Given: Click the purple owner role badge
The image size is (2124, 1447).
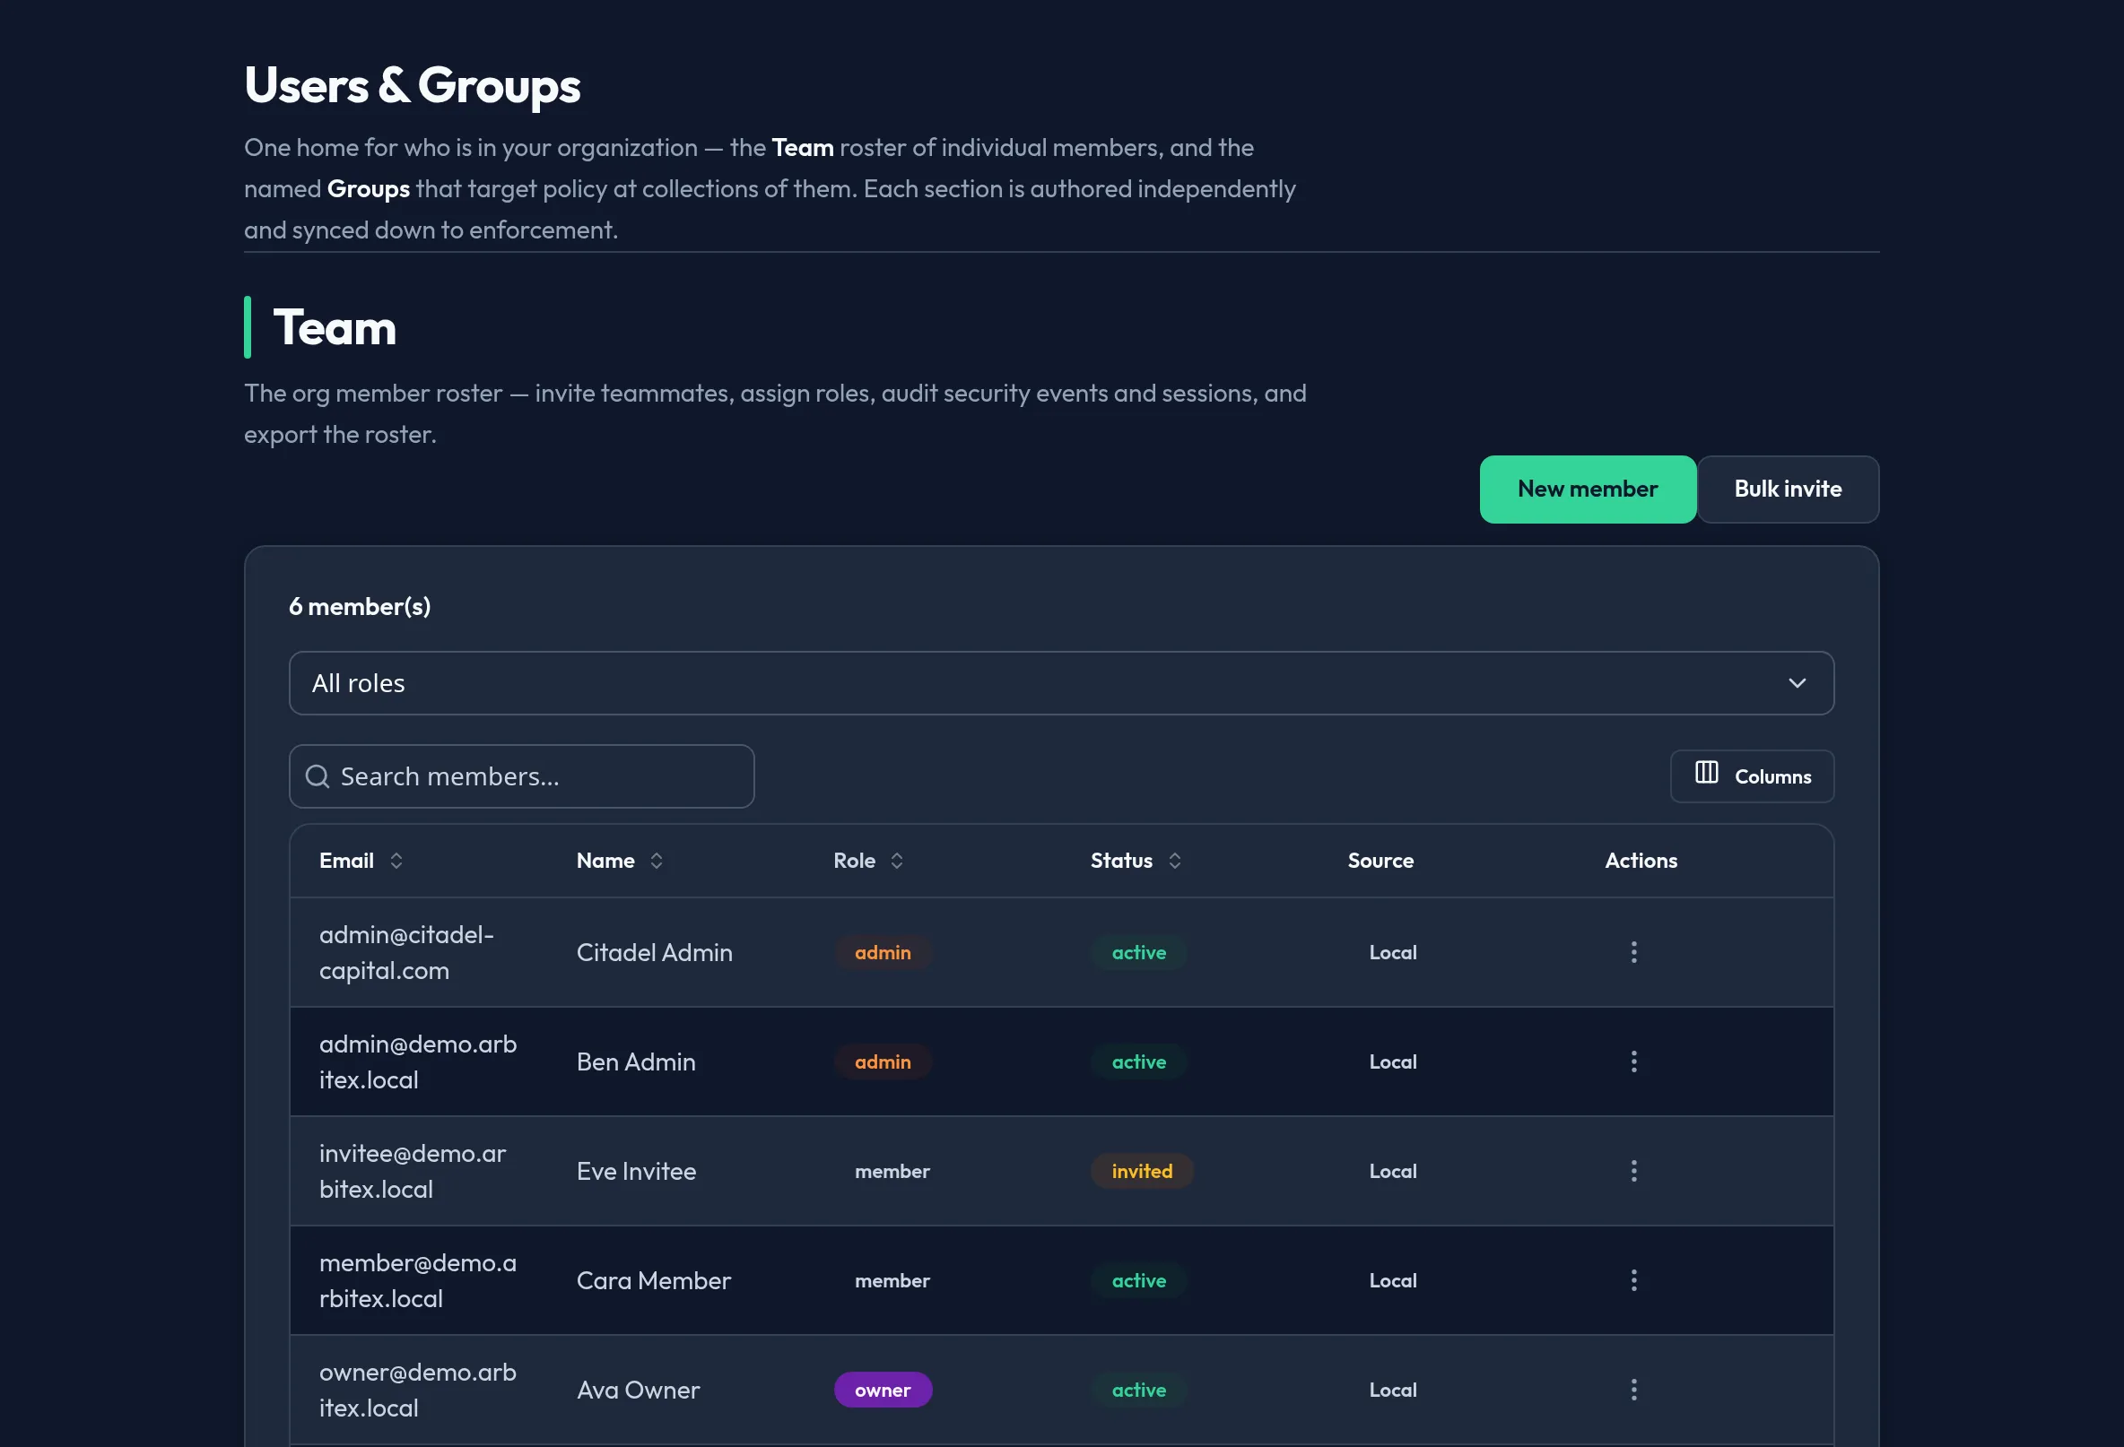Looking at the screenshot, I should (x=882, y=1390).
